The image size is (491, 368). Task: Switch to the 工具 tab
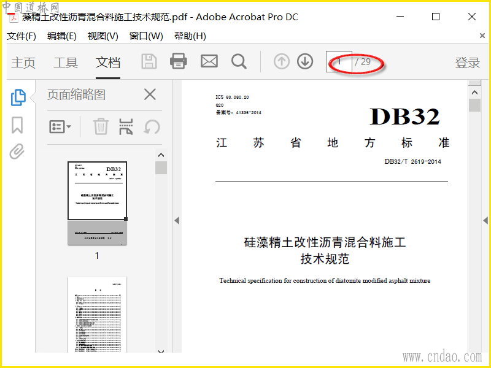click(66, 63)
